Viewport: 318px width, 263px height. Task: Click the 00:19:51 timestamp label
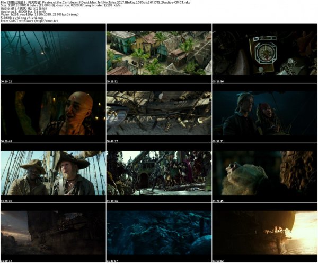[111, 82]
